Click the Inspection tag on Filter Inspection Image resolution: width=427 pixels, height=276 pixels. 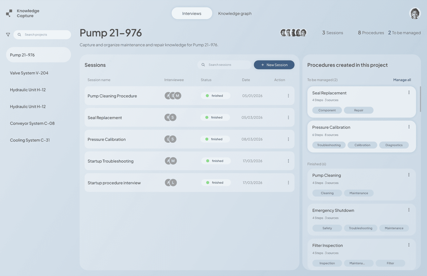pyautogui.click(x=327, y=263)
